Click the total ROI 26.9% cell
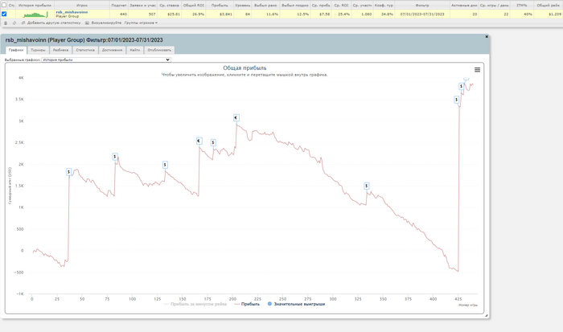 [194, 14]
